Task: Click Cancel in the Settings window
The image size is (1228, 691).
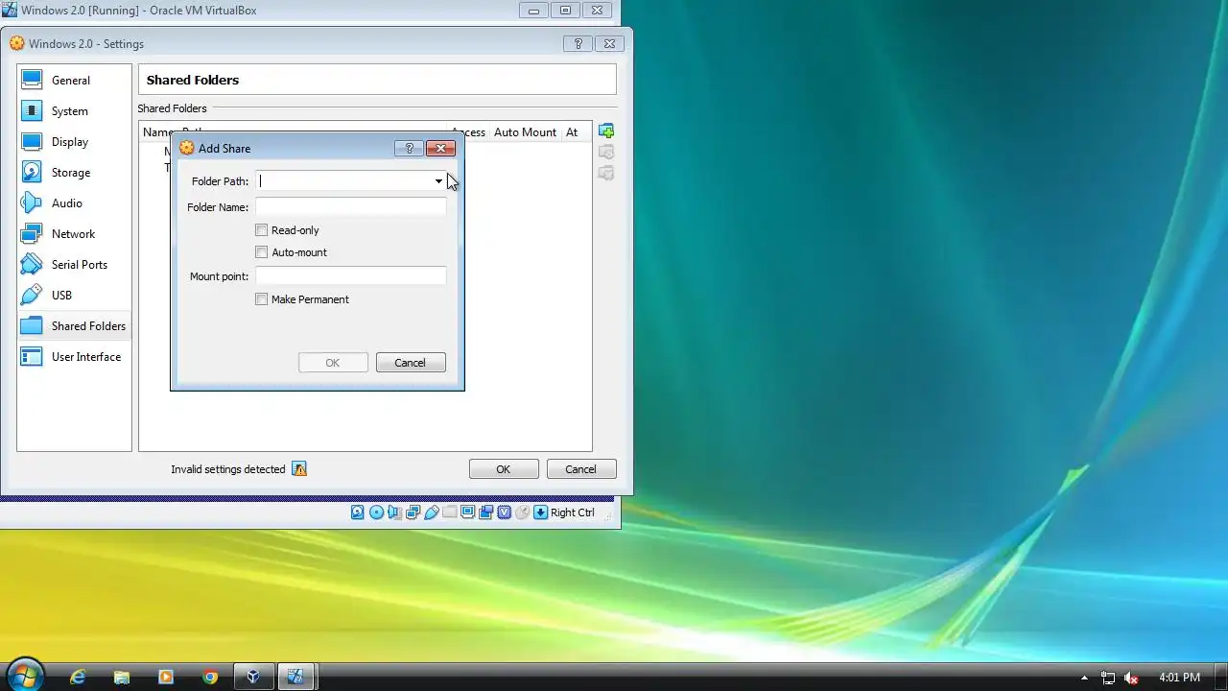Action: tap(581, 469)
